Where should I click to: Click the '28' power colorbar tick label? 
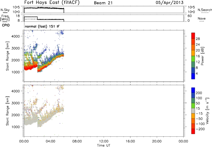point(198,39)
